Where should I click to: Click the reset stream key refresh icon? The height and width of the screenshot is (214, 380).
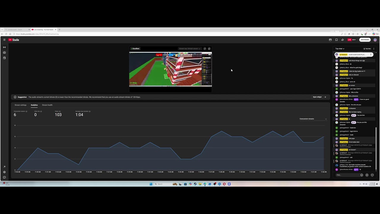pyautogui.click(x=205, y=49)
